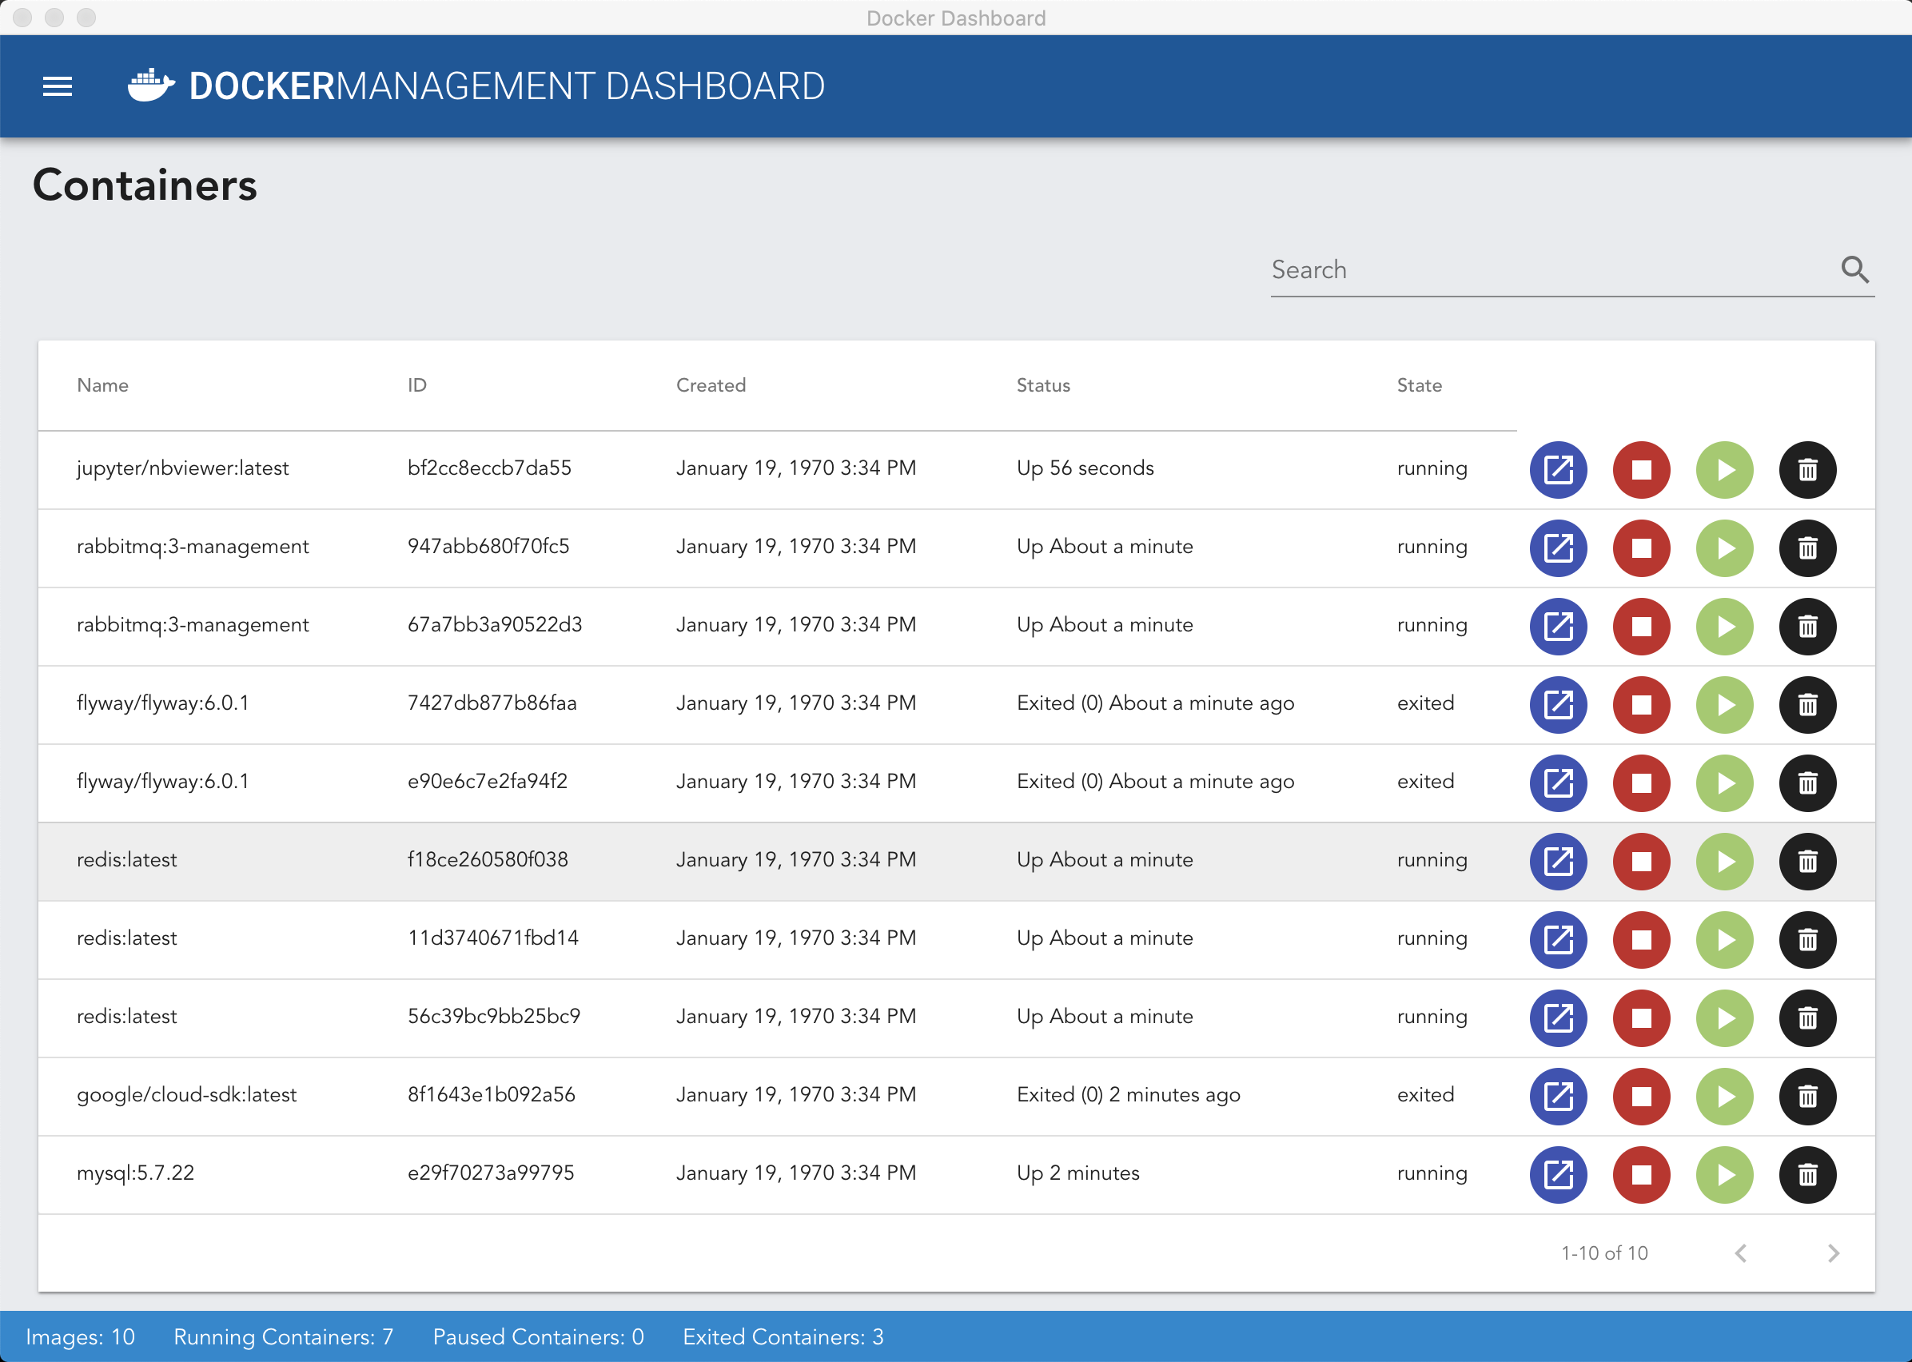Click the Status column header
Image resolution: width=1912 pixels, height=1362 pixels.
pos(1042,385)
